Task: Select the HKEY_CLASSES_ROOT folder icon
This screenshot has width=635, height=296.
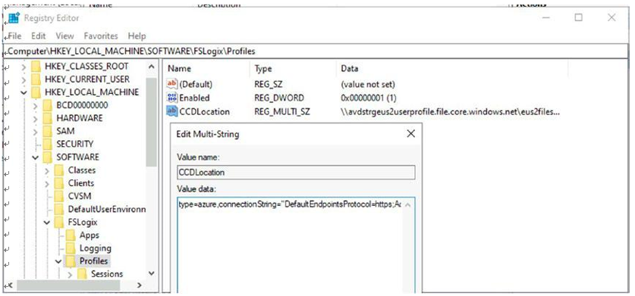Action: coord(36,67)
